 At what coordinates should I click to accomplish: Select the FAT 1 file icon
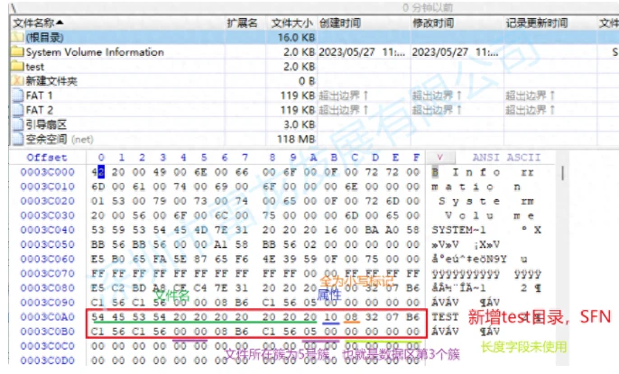click(17, 95)
